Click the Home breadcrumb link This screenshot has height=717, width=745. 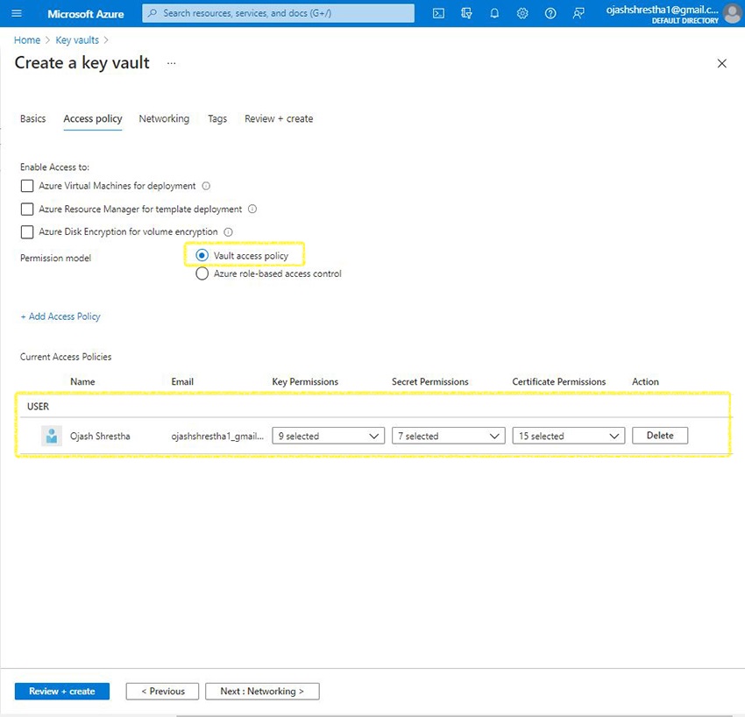[x=27, y=40]
